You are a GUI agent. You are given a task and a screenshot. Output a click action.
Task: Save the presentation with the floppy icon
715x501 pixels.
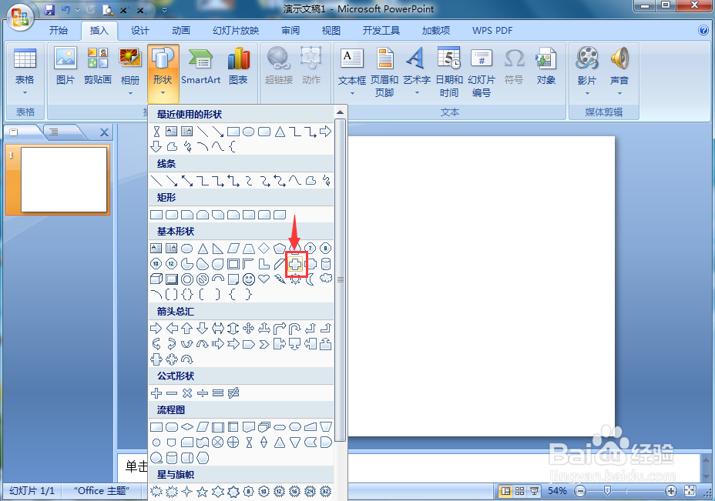pos(50,9)
